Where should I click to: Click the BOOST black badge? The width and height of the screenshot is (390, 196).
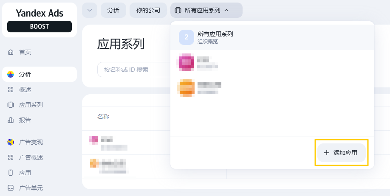pos(40,27)
